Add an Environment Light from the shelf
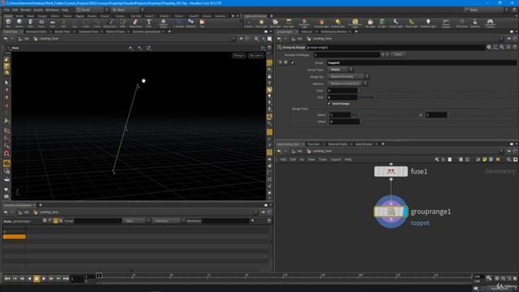Screen dimensions: 519x292 [355, 24]
